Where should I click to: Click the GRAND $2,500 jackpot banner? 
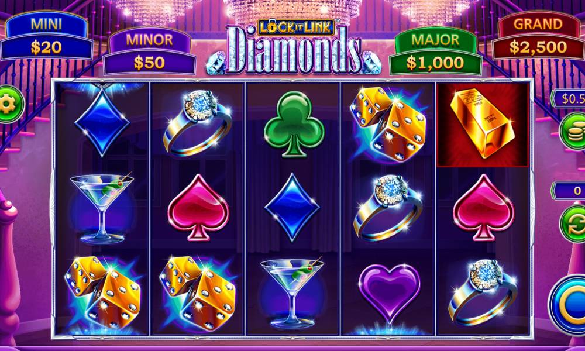tap(538, 36)
